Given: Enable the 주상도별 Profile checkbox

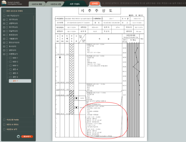Looking at the screenshot, I should [x=4, y=120].
